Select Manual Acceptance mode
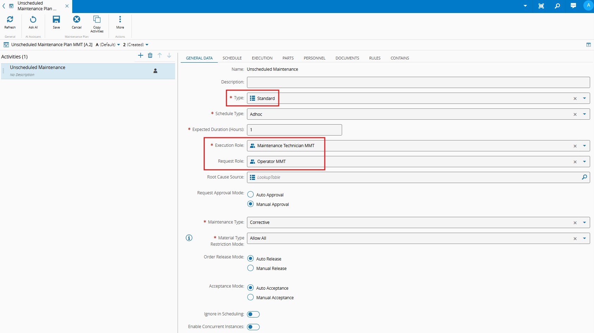This screenshot has height=333, width=594. (250, 297)
